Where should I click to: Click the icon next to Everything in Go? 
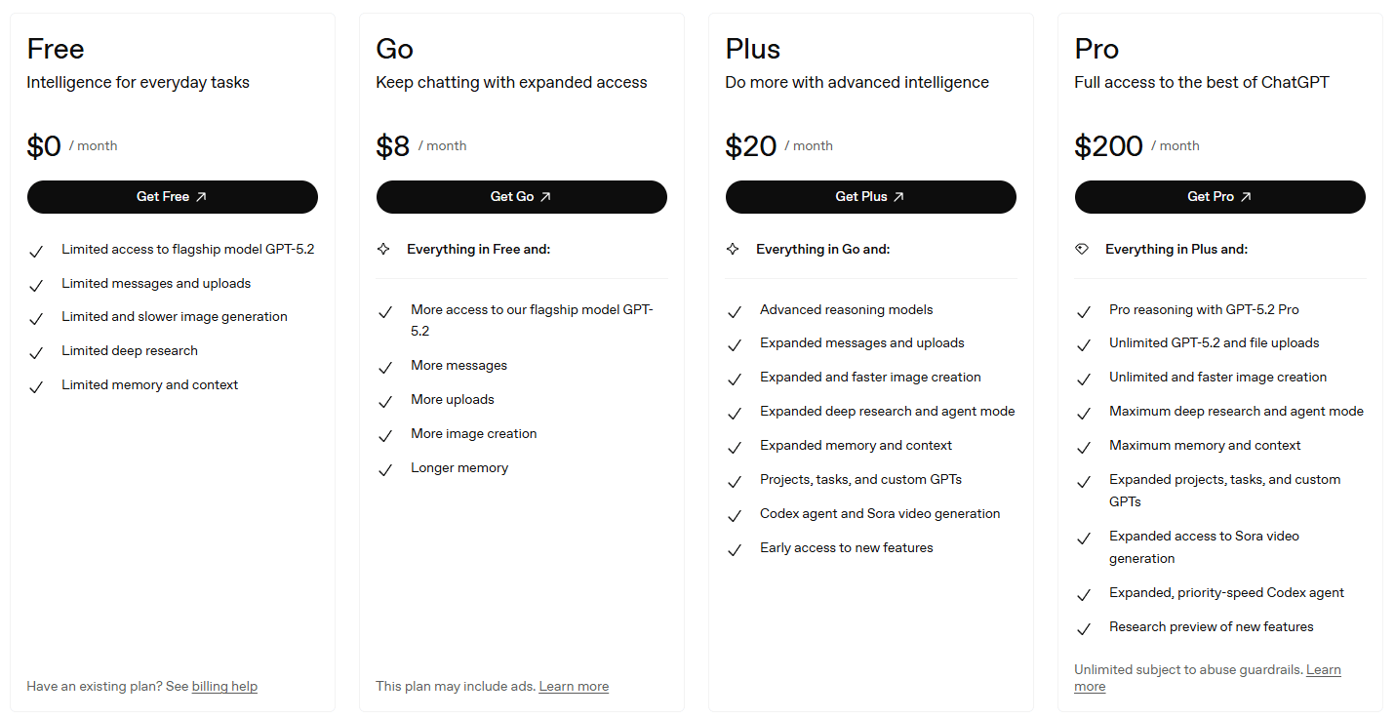click(x=735, y=249)
